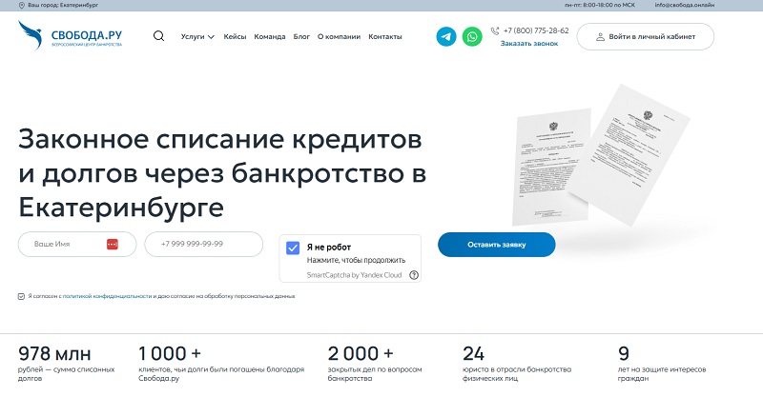Click the working hours text пн-пт 8:00-18:00
The image size is (763, 397).
600,5
